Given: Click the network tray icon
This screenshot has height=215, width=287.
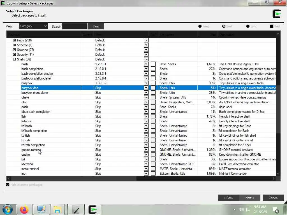Looking at the screenshot, I should [248, 209].
